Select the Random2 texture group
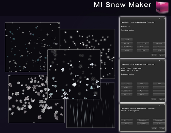The image size is (171, 133). pyautogui.click(x=159, y=120)
